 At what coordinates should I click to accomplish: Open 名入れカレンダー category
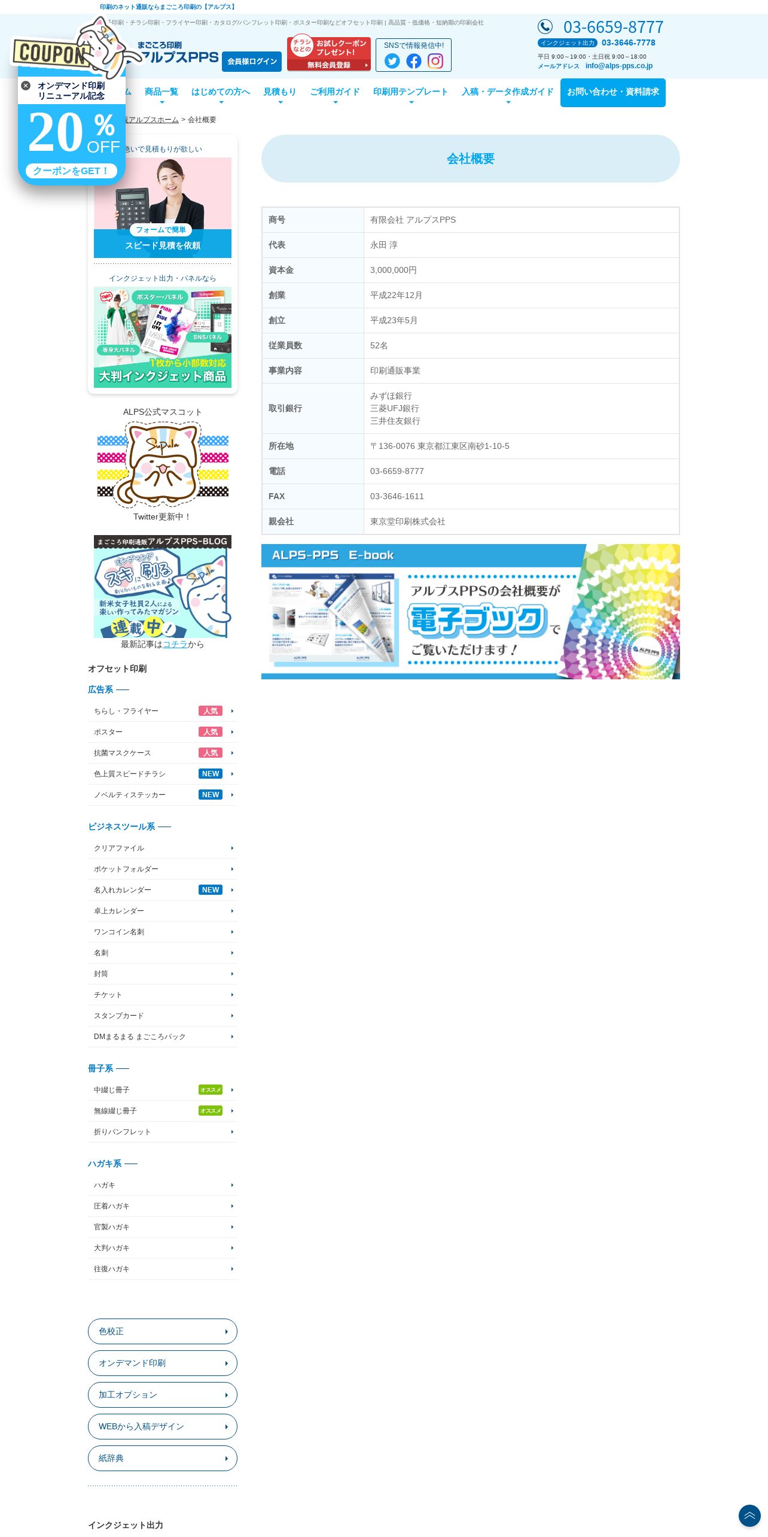[163, 890]
